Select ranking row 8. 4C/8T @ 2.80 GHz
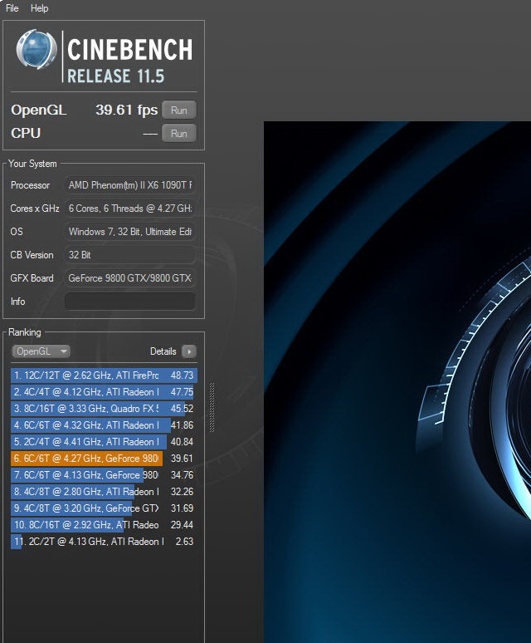The height and width of the screenshot is (643, 531). [x=104, y=492]
